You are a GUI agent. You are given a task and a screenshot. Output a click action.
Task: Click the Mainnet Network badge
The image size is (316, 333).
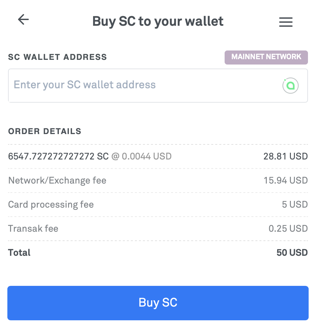click(x=266, y=58)
